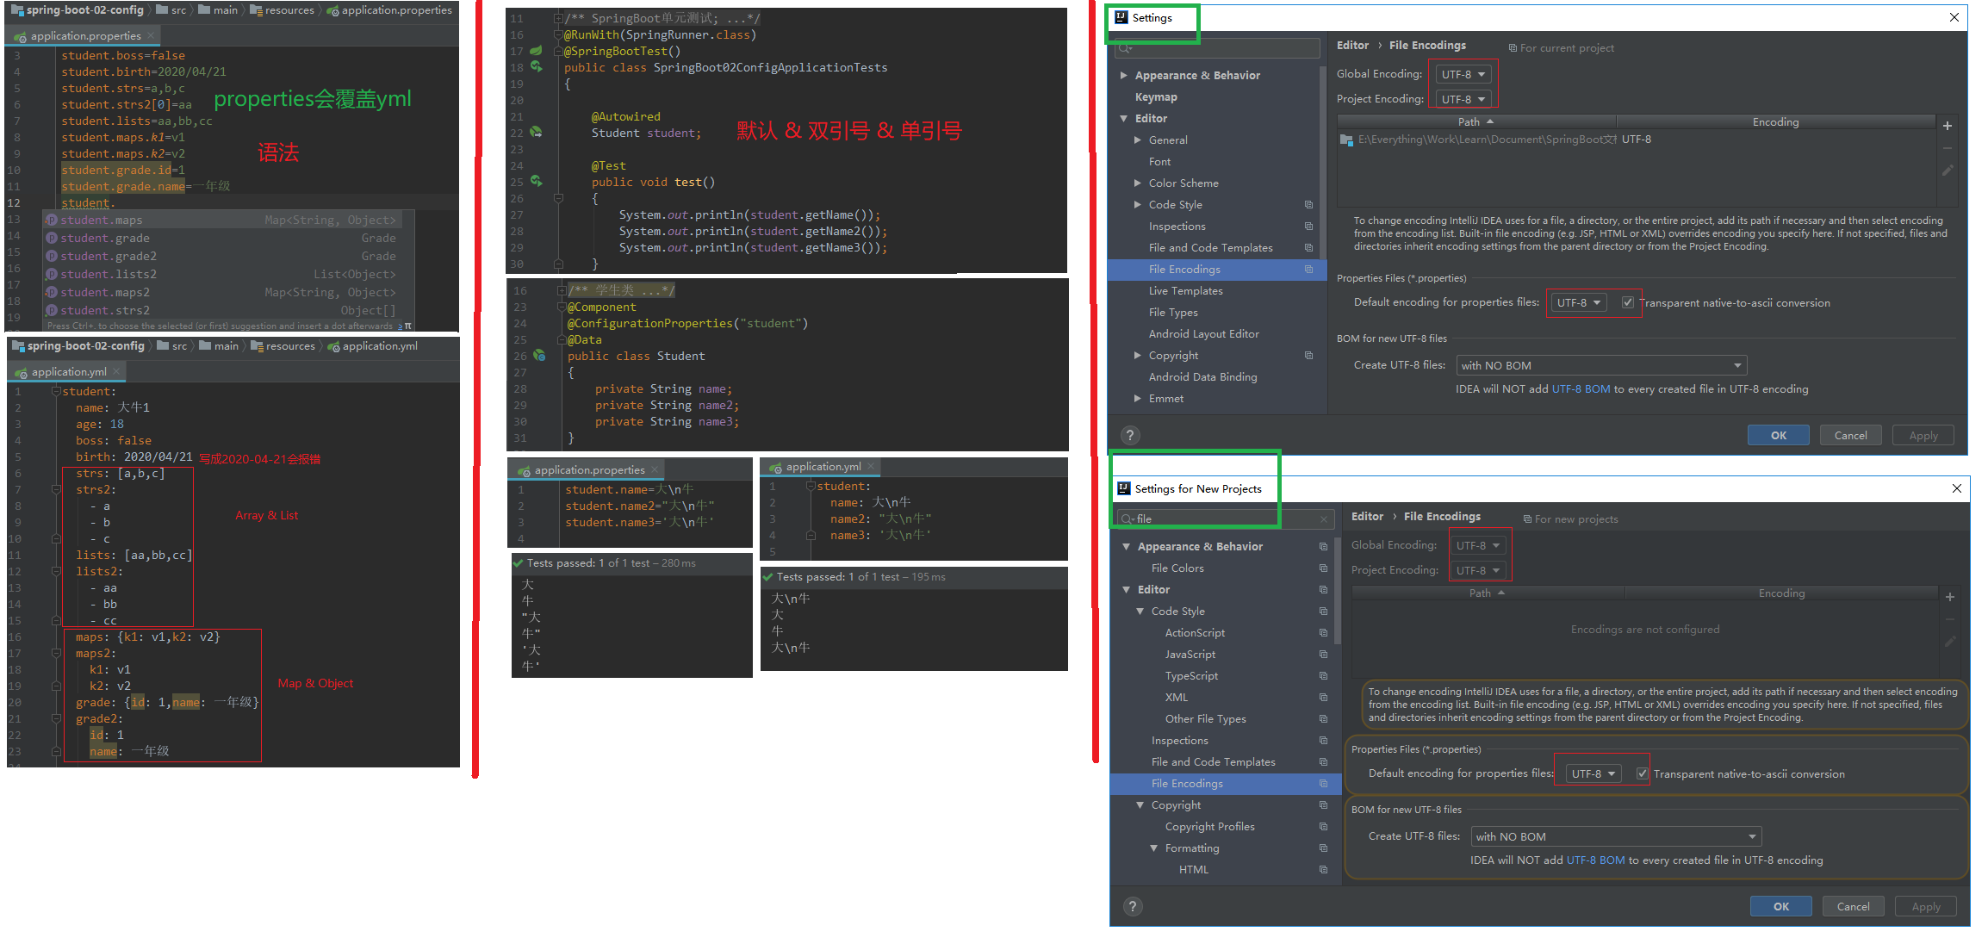The width and height of the screenshot is (1988, 944).
Task: Expand Appearance & Behavior in Settings tree
Action: tap(1123, 76)
